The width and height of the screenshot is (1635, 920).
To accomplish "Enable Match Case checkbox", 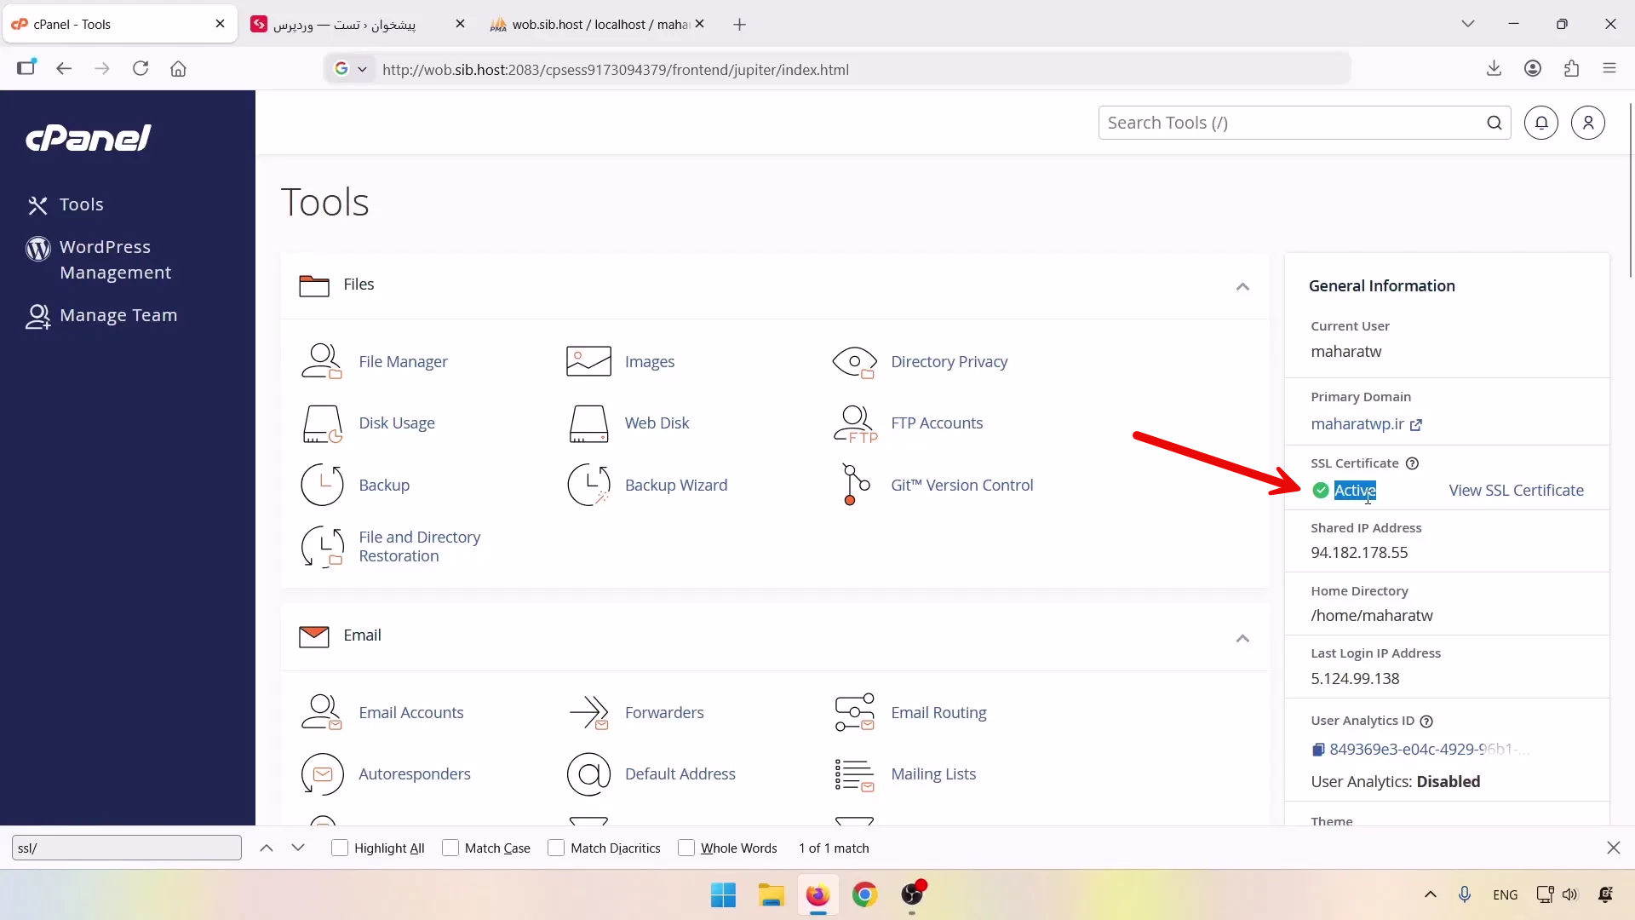I will tap(450, 848).
